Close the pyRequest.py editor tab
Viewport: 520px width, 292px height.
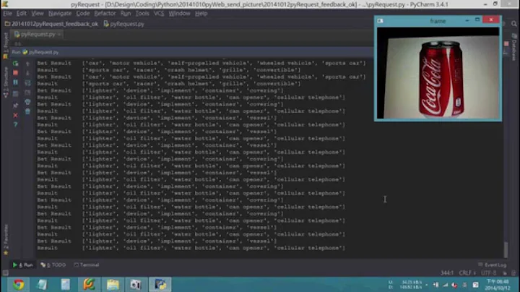point(59,34)
